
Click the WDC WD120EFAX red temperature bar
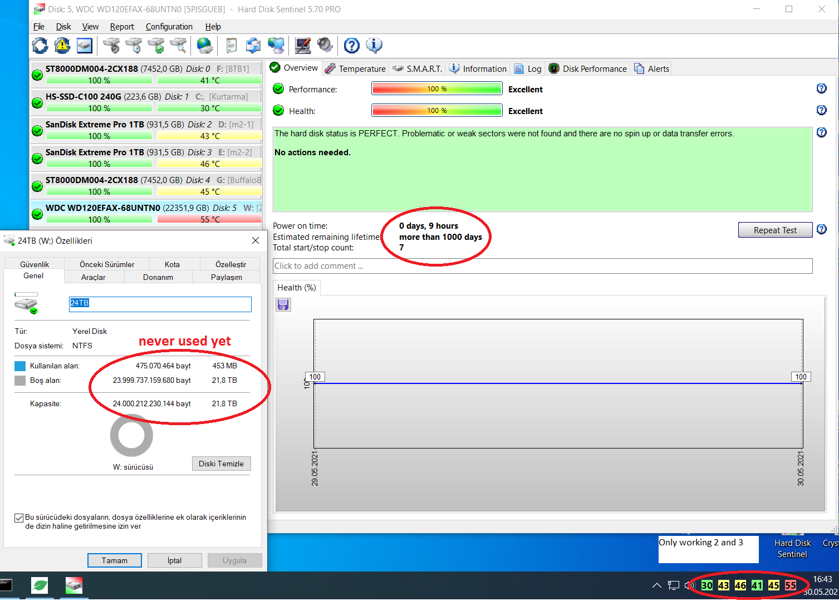pos(209,219)
